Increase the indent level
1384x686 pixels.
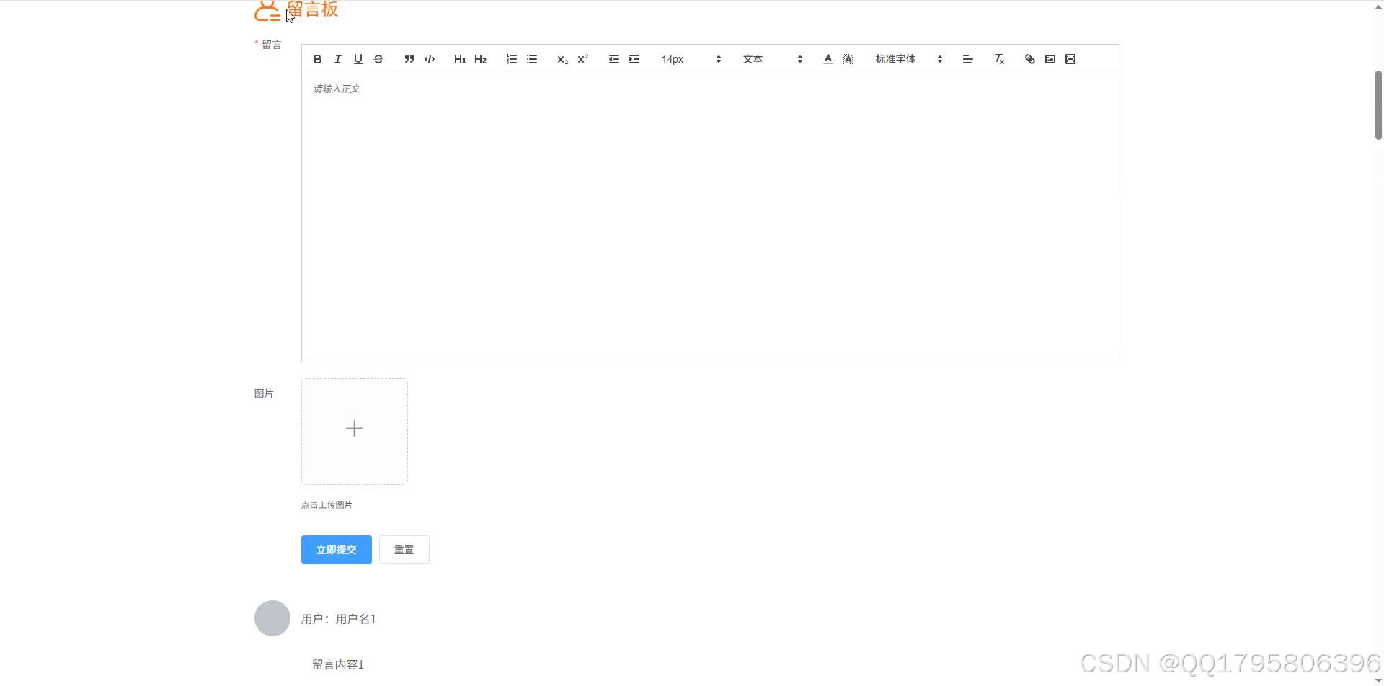634,59
